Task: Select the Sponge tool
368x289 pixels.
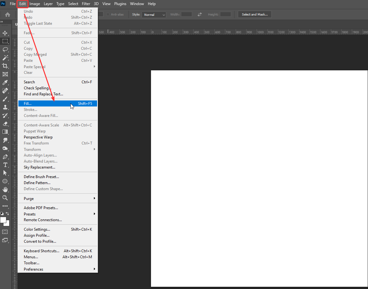Action: (5, 148)
